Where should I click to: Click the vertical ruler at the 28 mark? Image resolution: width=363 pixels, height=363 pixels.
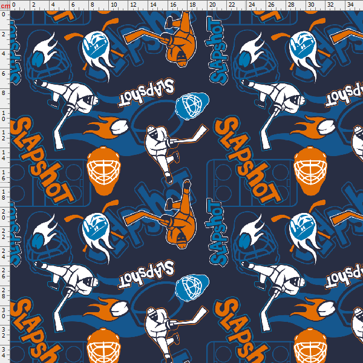coord(3,293)
